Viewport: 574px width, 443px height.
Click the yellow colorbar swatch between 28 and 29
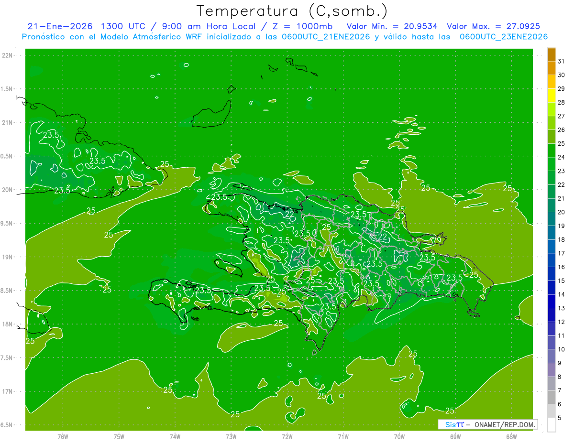552,96
